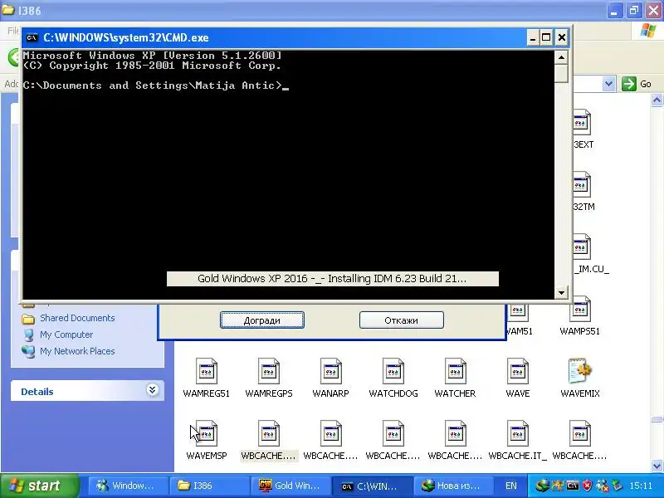Screen dimensions: 664x498
Task: Click the red security shield tray icon
Action: tap(587, 486)
